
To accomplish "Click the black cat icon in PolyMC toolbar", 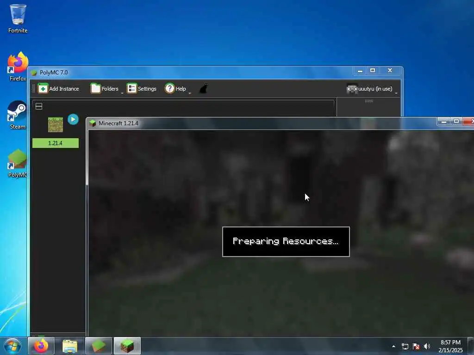I will coord(204,89).
